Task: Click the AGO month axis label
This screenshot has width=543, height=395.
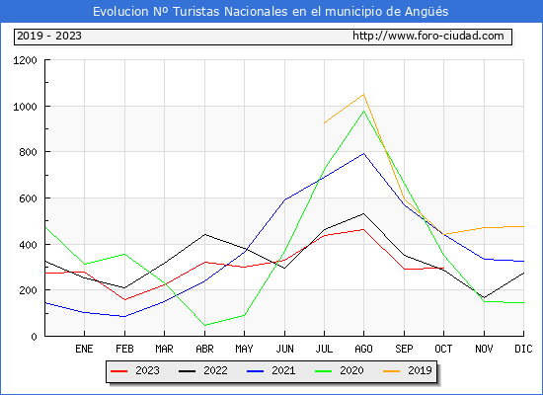Action: click(x=363, y=349)
